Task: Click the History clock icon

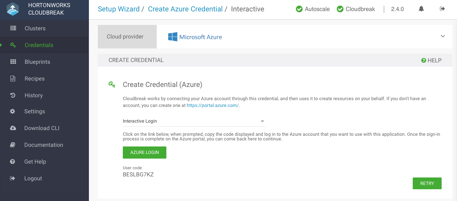Action: click(13, 95)
